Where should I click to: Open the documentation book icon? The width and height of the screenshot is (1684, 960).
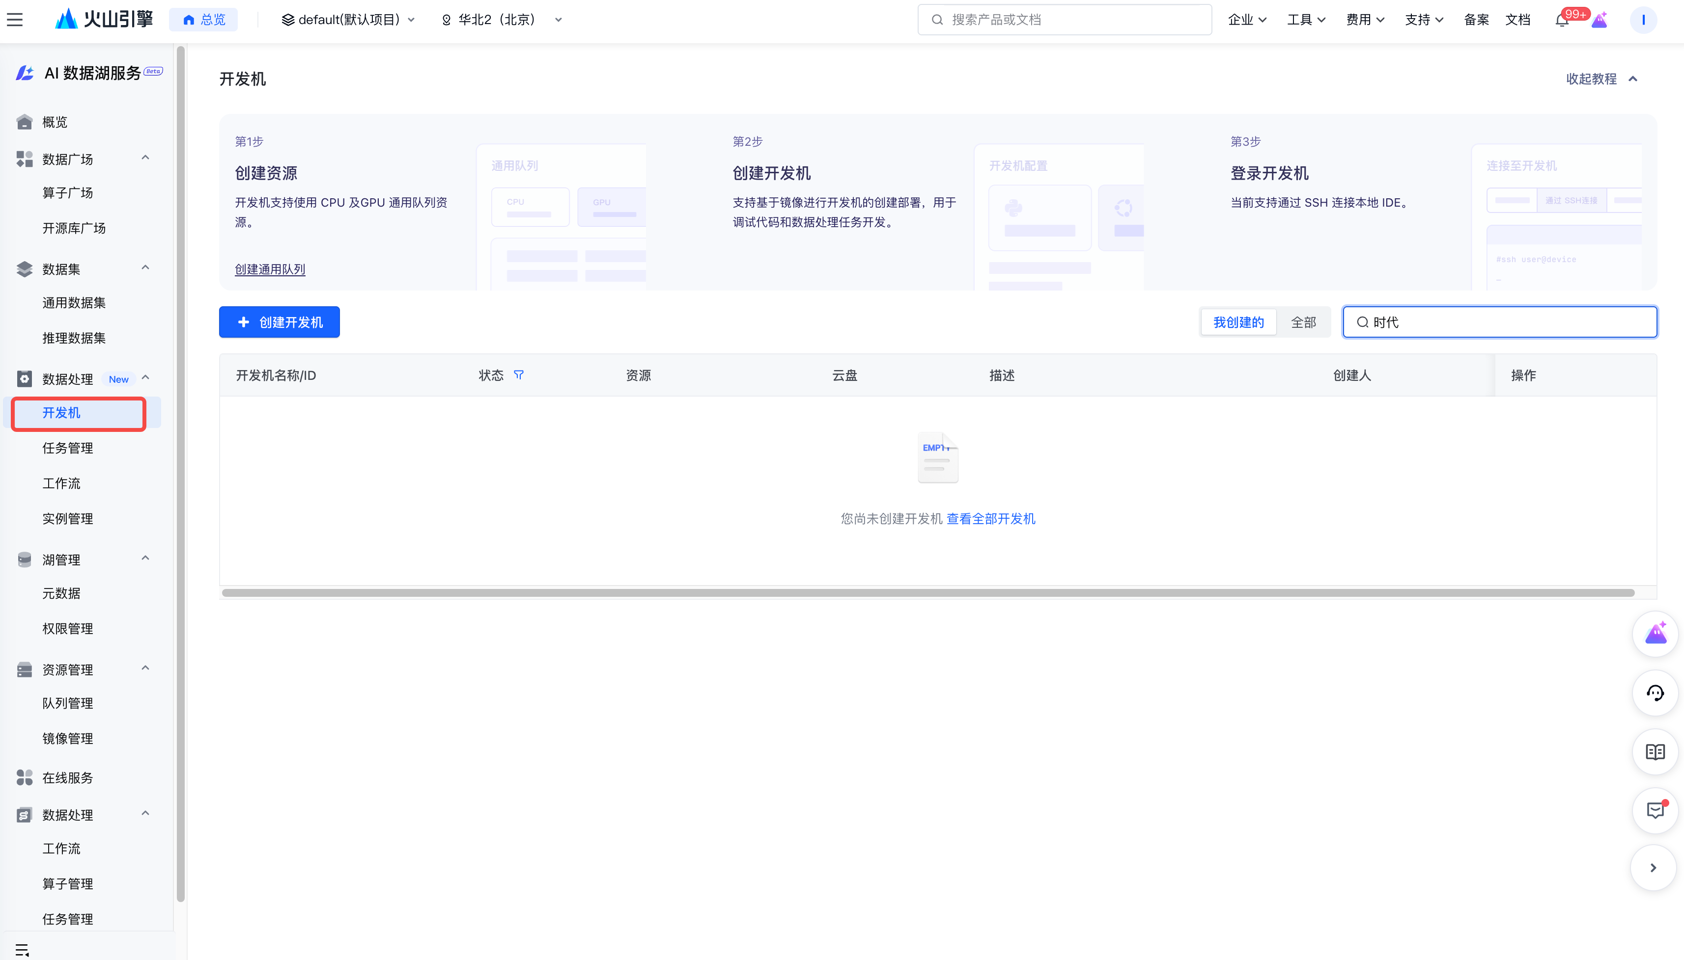1655,751
